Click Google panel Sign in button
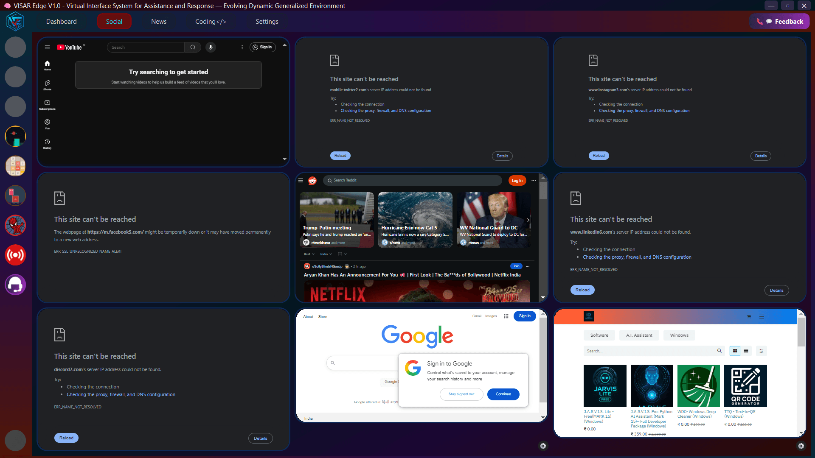The height and width of the screenshot is (458, 815). click(525, 316)
